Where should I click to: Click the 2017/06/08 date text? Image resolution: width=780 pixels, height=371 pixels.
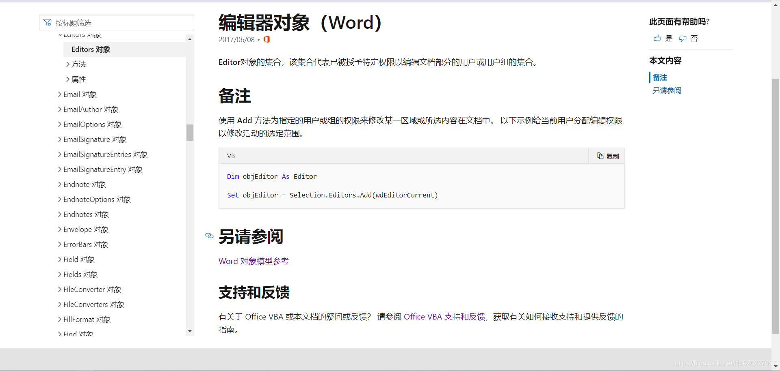point(236,40)
